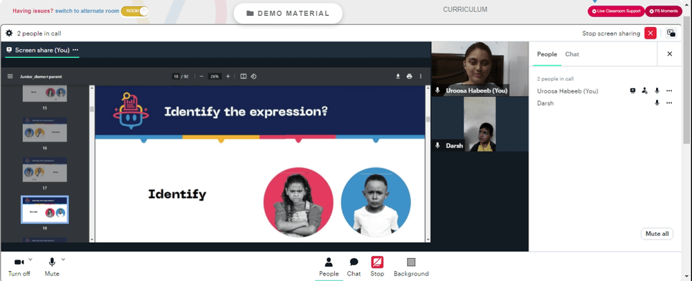Viewport: 692px width, 281px height.
Task: Expand camera options chevron
Action: tap(30, 260)
